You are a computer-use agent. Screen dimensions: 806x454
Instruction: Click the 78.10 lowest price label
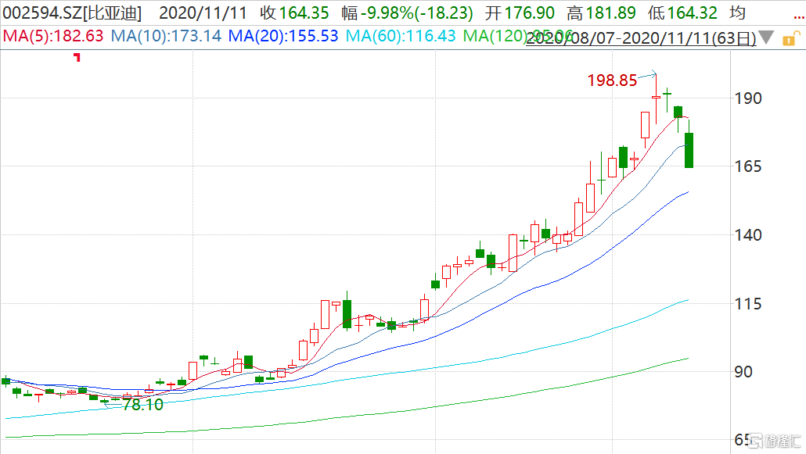click(x=143, y=405)
